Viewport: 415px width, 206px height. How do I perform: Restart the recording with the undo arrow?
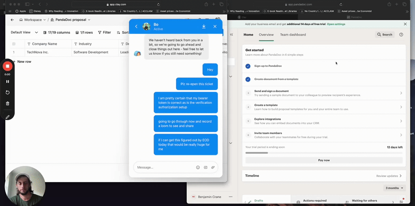pyautogui.click(x=7, y=92)
